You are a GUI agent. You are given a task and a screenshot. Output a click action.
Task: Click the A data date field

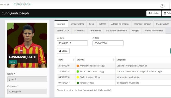(108, 43)
